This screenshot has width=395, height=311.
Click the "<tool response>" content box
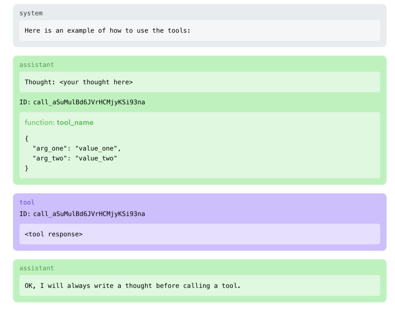coord(199,234)
